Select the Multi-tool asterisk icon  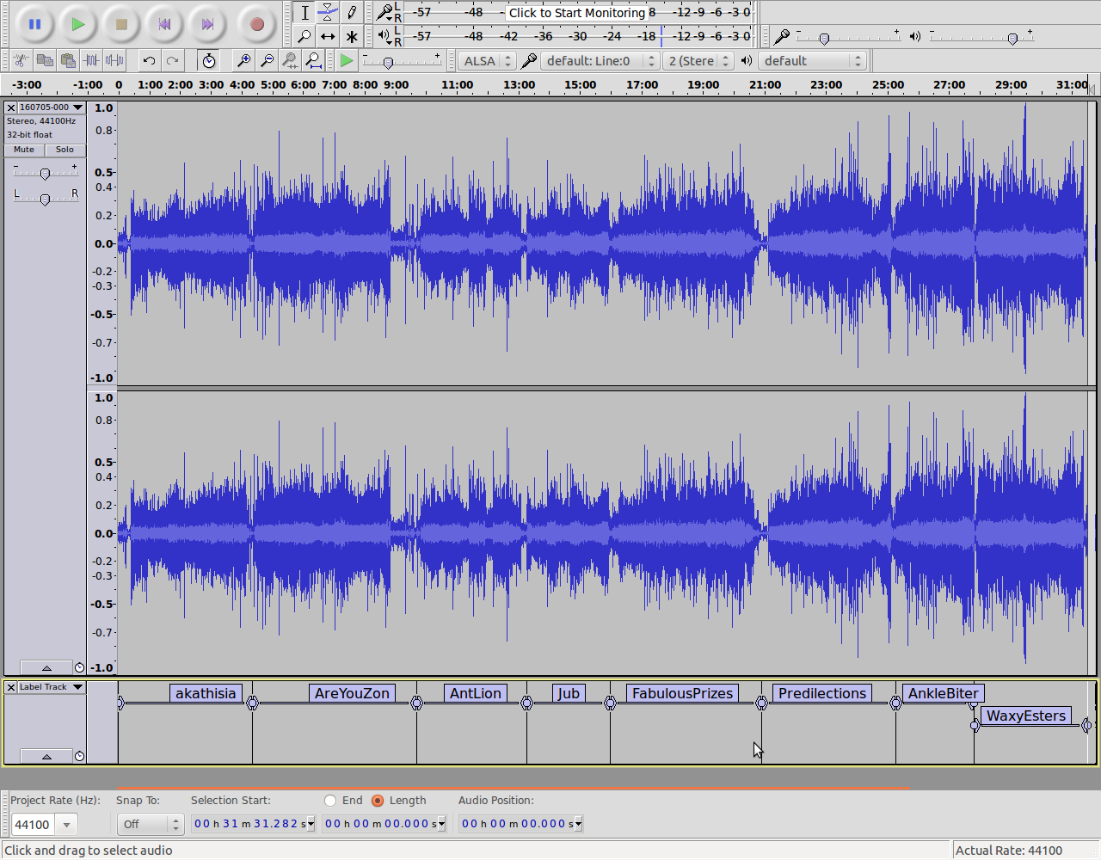[352, 36]
